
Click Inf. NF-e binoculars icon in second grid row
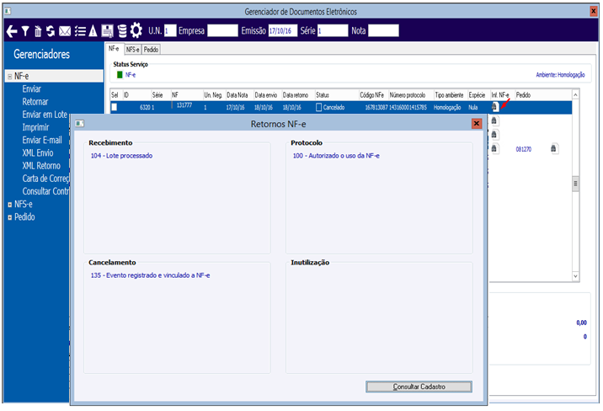pyautogui.click(x=495, y=121)
